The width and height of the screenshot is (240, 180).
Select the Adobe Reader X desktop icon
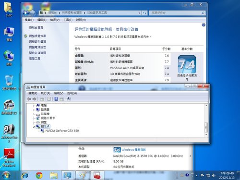tap(9, 158)
